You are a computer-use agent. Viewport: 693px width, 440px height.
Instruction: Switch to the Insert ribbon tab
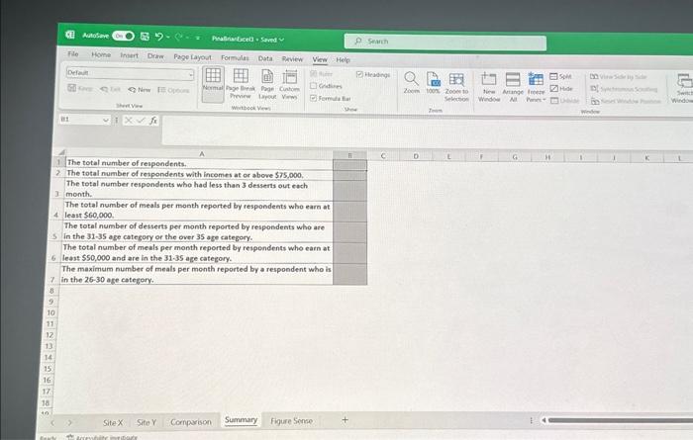pyautogui.click(x=129, y=55)
